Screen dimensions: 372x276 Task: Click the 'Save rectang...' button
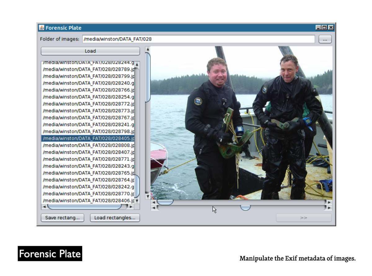click(62, 218)
